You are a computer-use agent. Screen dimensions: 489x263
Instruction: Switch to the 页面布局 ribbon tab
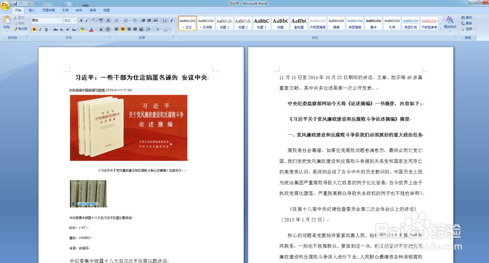[x=48, y=10]
